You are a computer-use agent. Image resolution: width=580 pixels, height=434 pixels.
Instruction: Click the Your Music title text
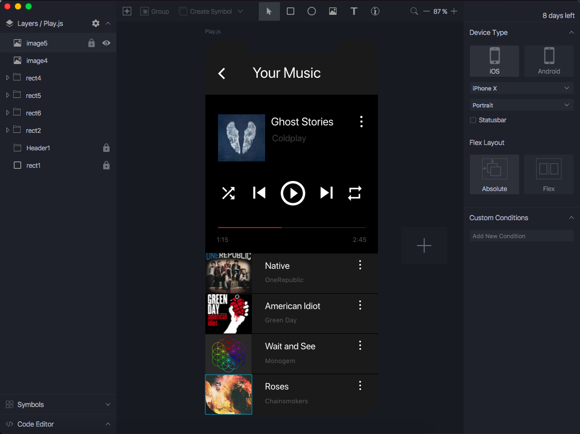286,73
